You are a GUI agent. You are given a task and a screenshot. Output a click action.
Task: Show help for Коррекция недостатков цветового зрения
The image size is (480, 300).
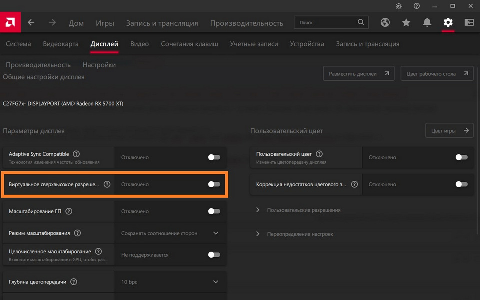(x=354, y=184)
